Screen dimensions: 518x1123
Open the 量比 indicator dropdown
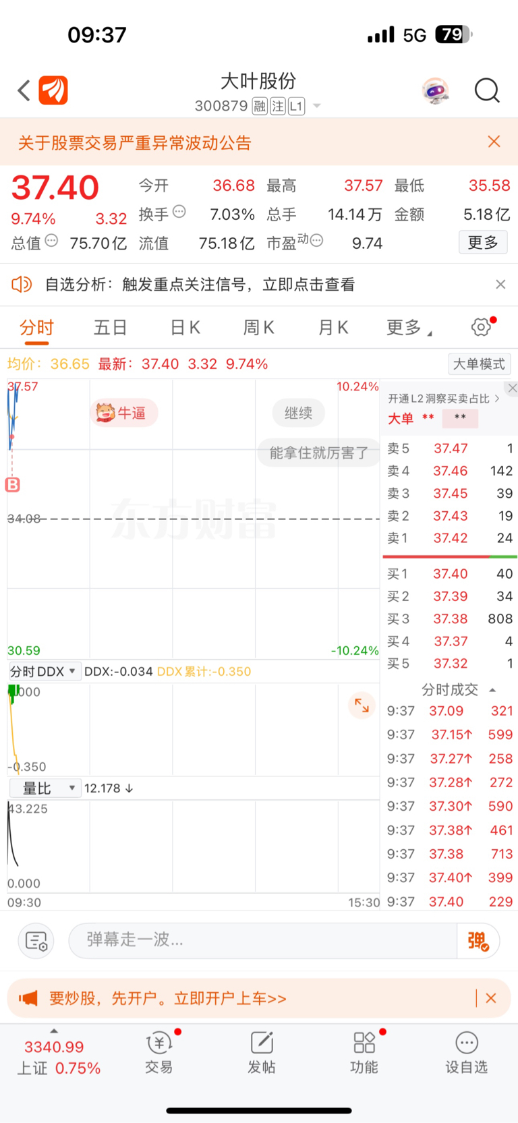pos(45,788)
